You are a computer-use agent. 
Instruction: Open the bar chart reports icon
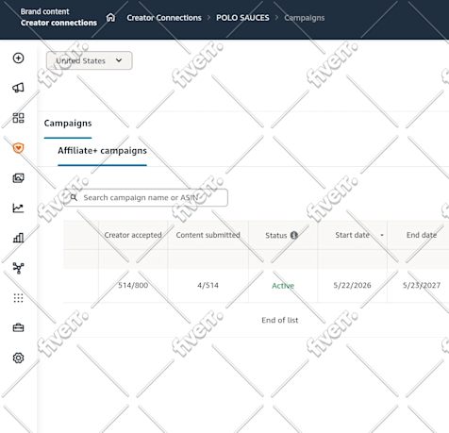coord(18,238)
